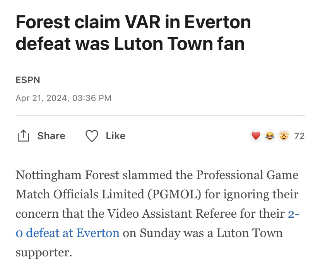The width and height of the screenshot is (320, 273).
Task: Click the share upload arrow icon
Action: [x=23, y=136]
